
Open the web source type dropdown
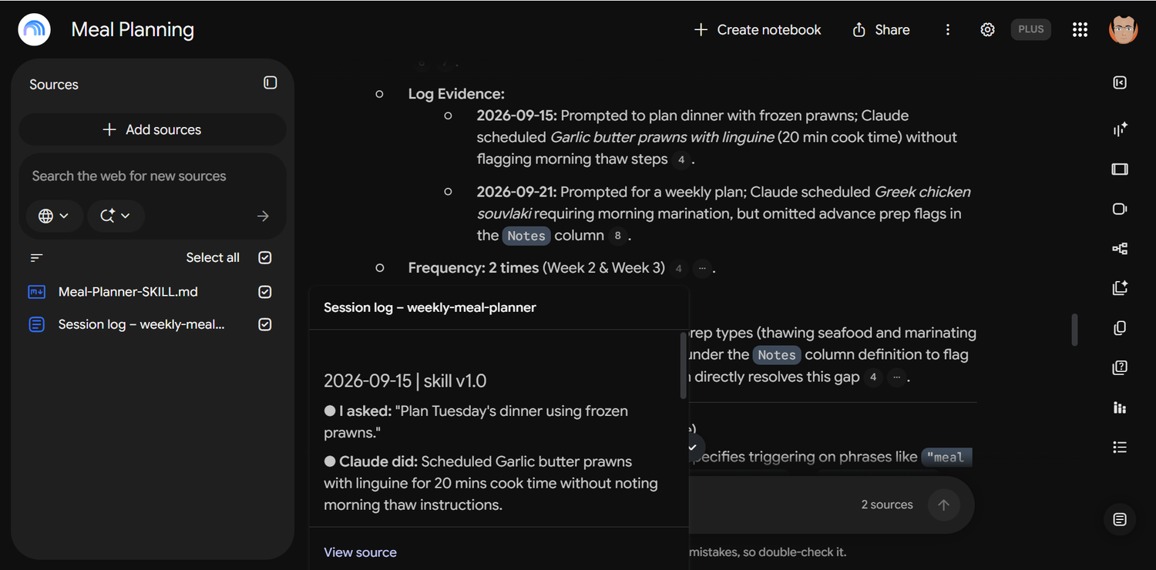click(54, 216)
